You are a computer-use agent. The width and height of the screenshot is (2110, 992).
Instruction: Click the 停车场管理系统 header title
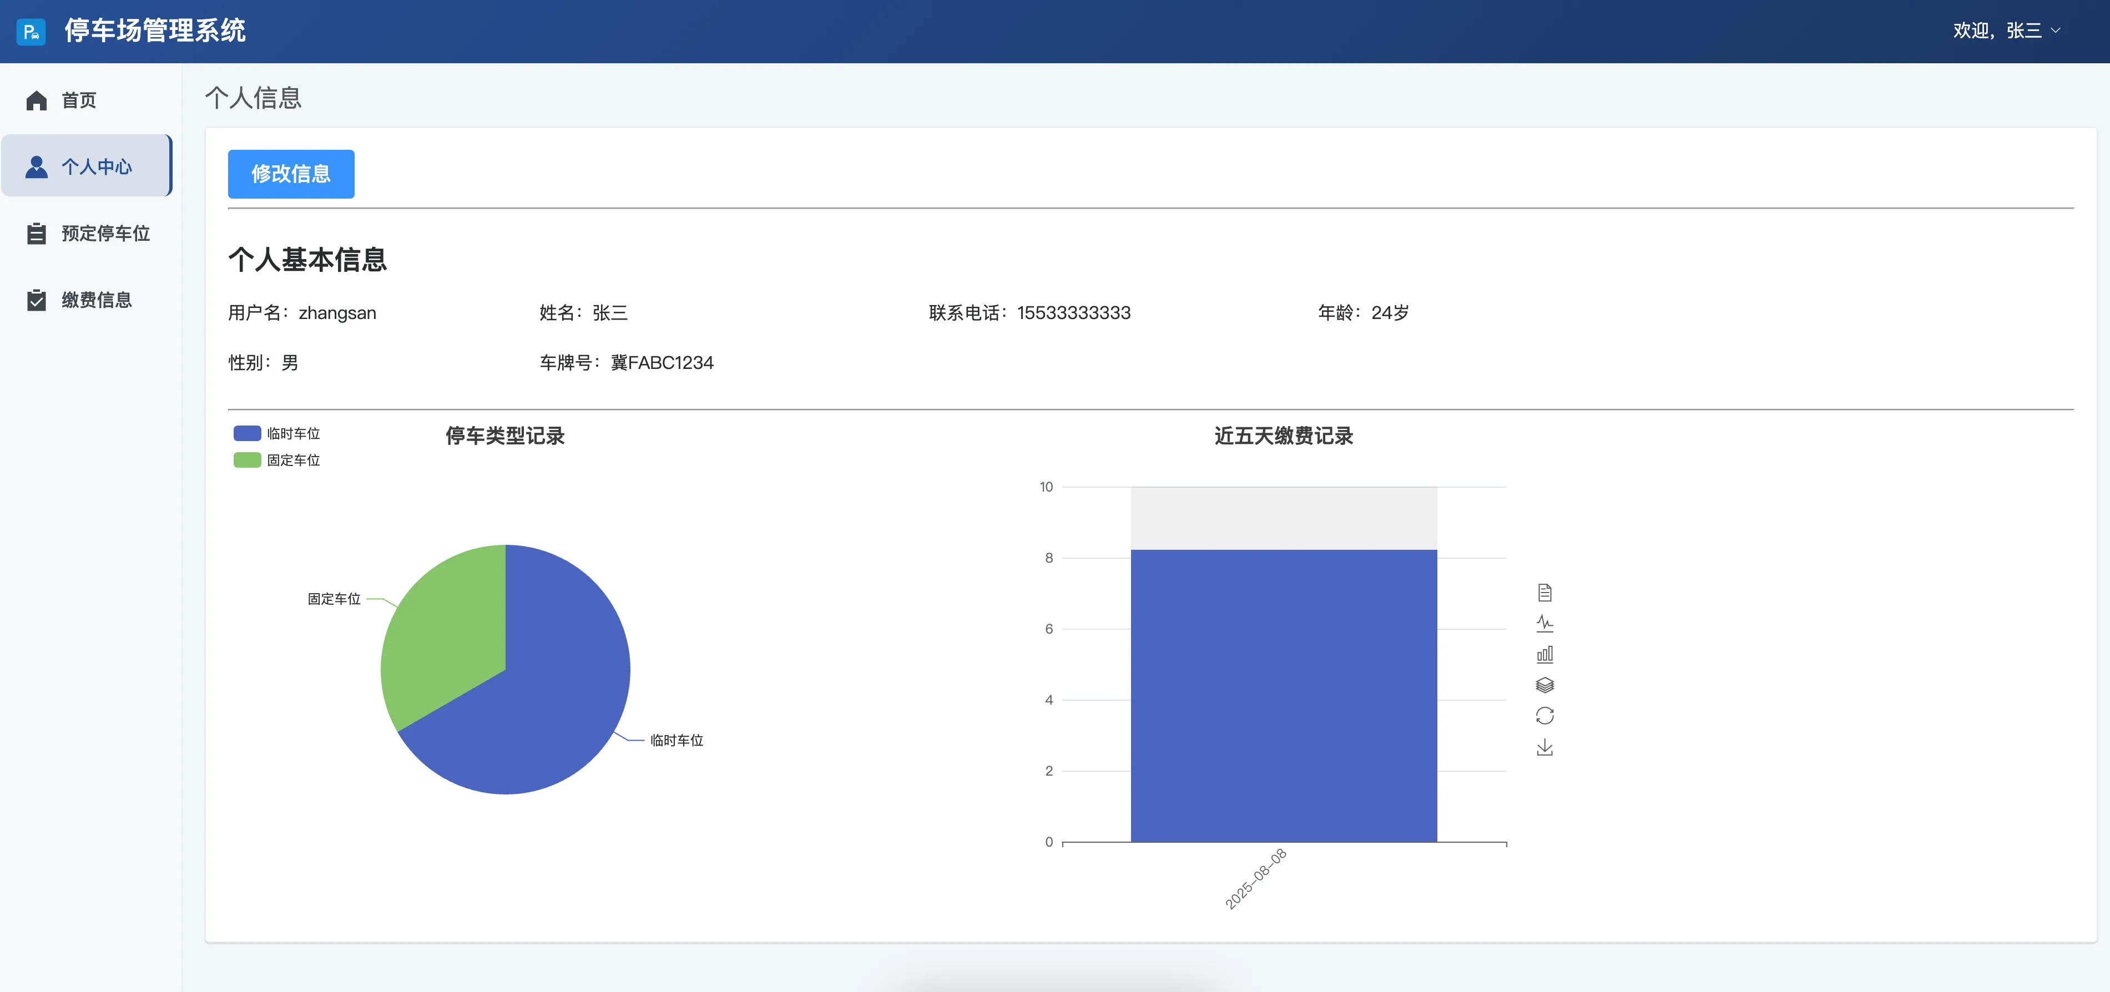[155, 31]
